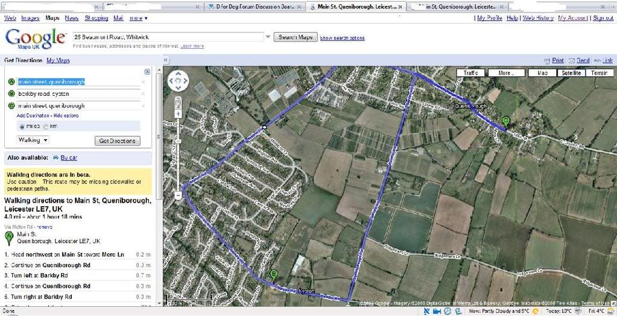617x316 pixels.
Task: Click the main search text box
Action: 168,37
